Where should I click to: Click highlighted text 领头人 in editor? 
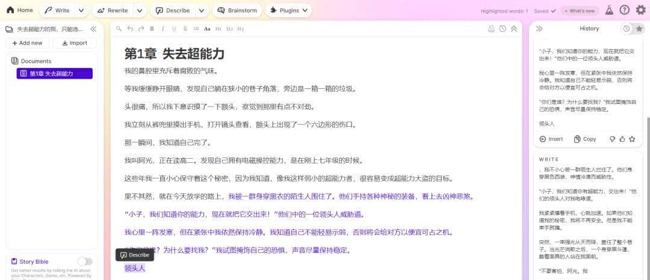pos(135,268)
